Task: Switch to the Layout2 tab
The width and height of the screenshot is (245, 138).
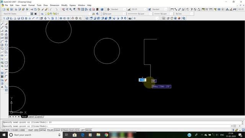Action: pyautogui.click(x=39, y=117)
